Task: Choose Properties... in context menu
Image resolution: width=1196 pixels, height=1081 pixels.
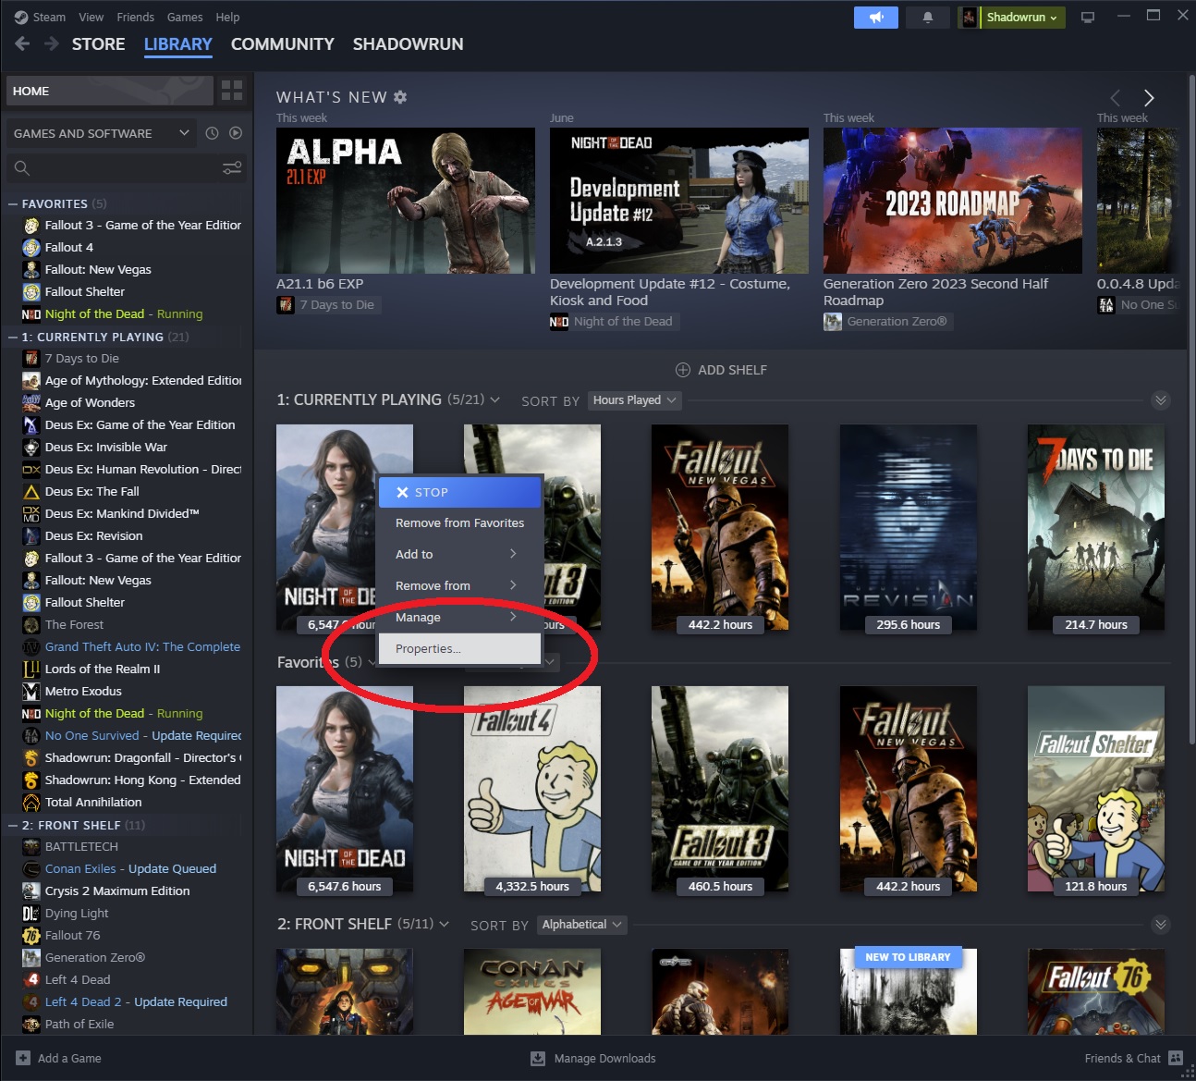Action: (459, 649)
